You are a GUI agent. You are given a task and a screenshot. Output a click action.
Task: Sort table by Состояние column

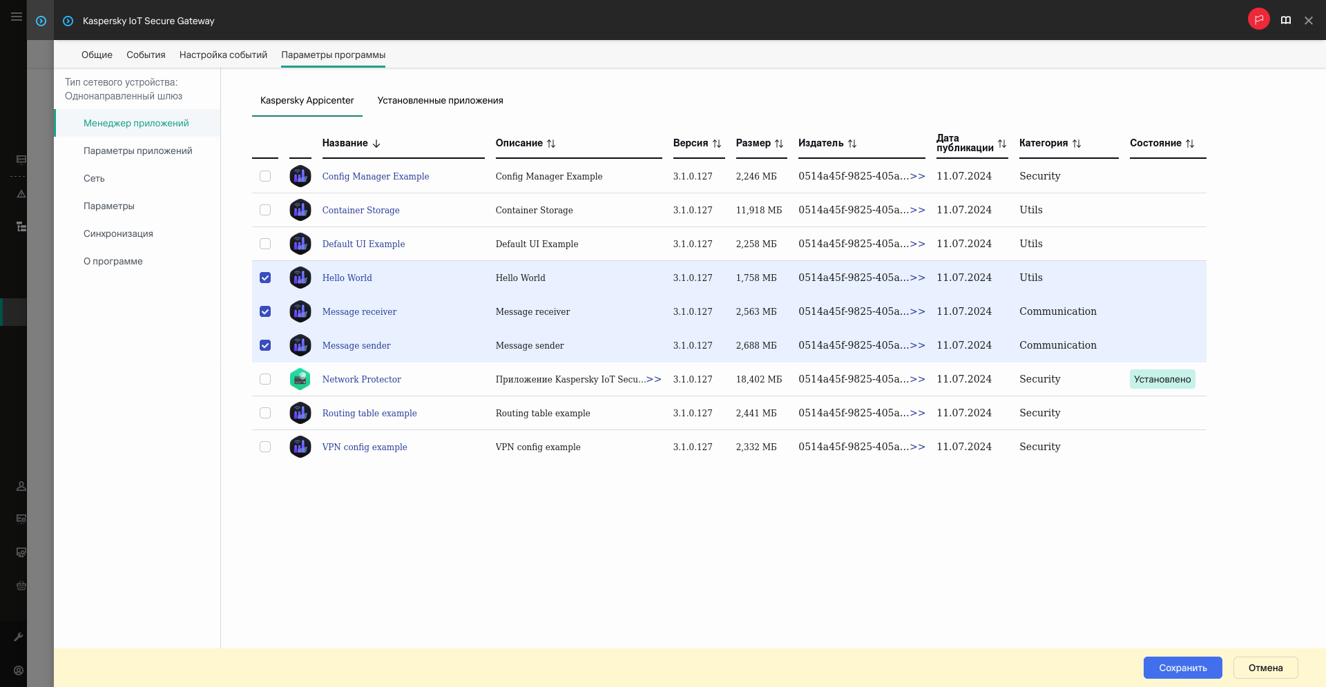point(1162,143)
